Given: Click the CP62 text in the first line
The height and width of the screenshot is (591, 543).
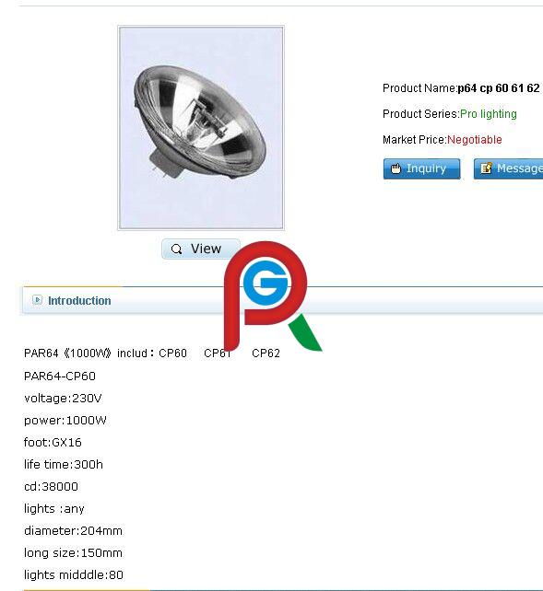Looking at the screenshot, I should tap(266, 353).
